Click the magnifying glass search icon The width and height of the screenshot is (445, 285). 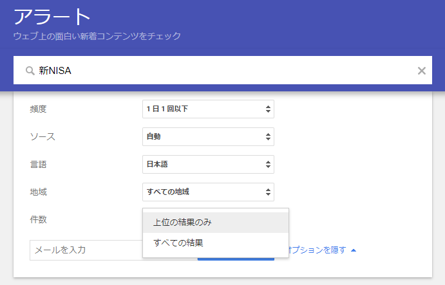pyautogui.click(x=30, y=71)
